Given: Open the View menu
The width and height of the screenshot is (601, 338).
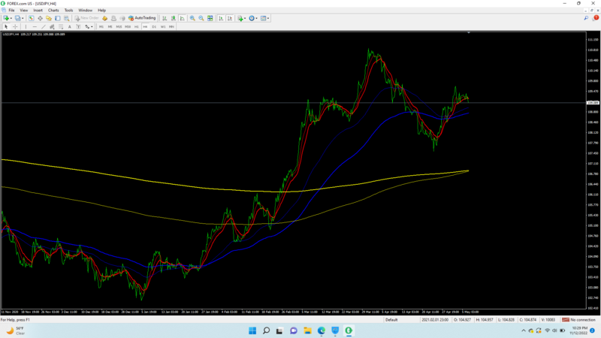Looking at the screenshot, I should tap(24, 11).
